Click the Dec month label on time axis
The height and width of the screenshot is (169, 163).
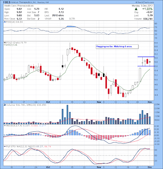(150, 102)
